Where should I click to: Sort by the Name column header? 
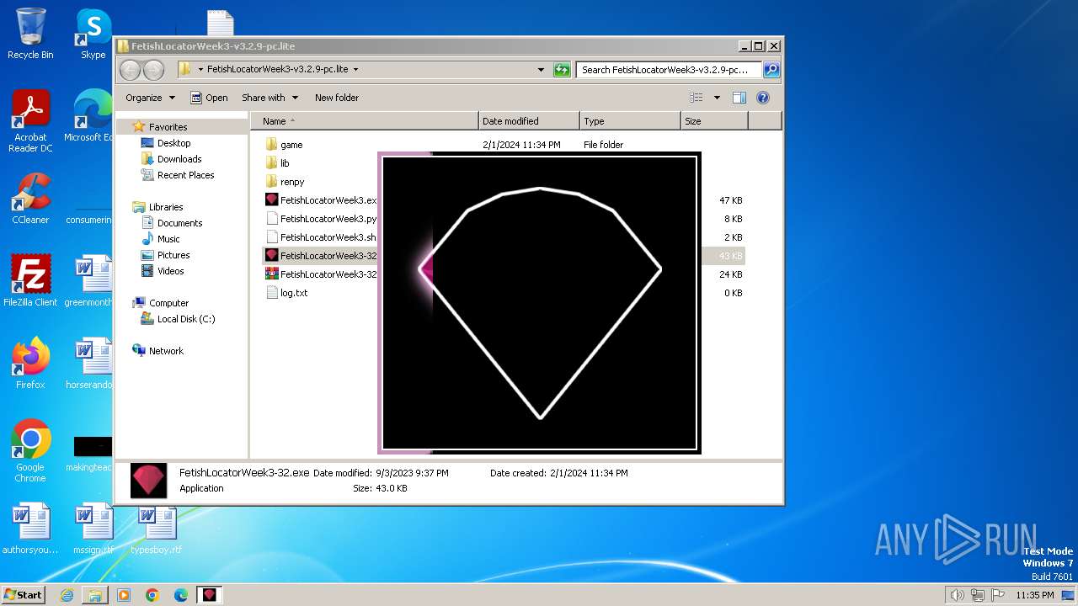coord(365,121)
